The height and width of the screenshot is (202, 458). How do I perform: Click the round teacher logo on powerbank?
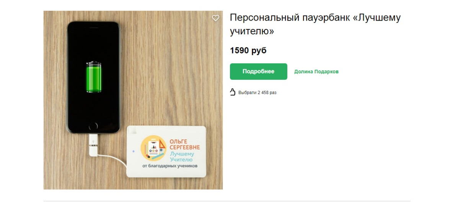(154, 149)
